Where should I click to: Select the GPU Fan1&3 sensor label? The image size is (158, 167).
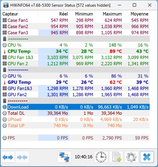pos(20,89)
